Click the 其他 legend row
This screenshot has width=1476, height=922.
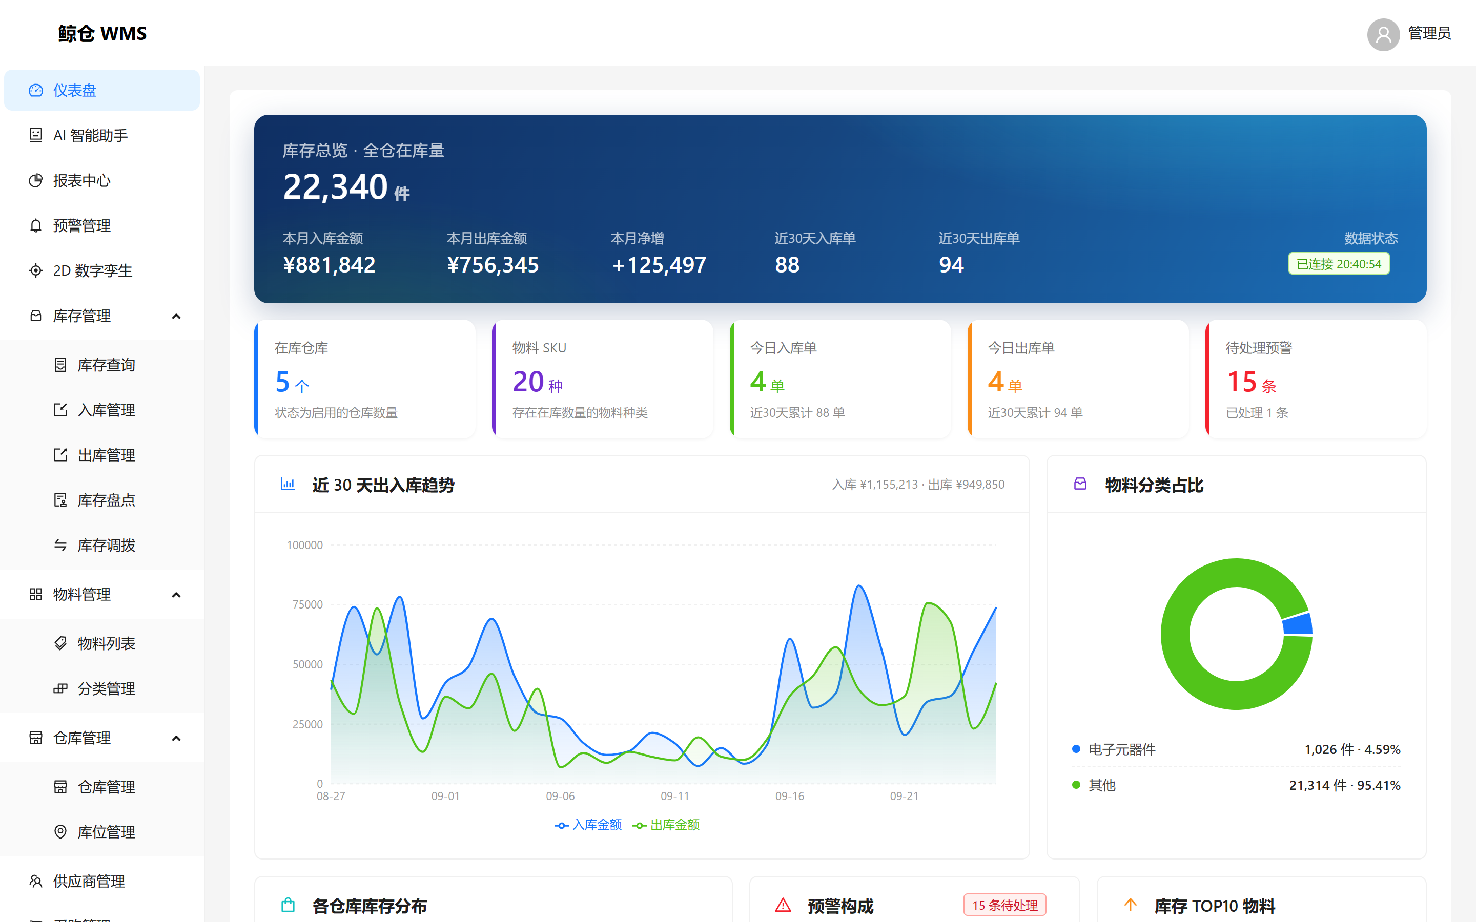tap(1236, 785)
